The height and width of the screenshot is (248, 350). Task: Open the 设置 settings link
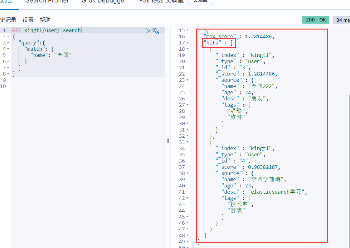click(x=28, y=20)
